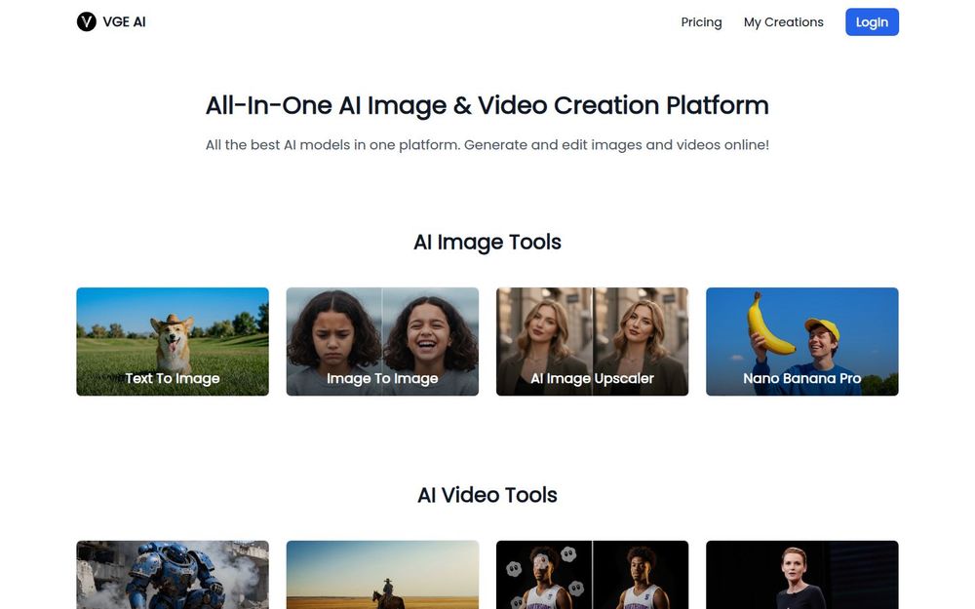Click the Login button

pyautogui.click(x=872, y=22)
